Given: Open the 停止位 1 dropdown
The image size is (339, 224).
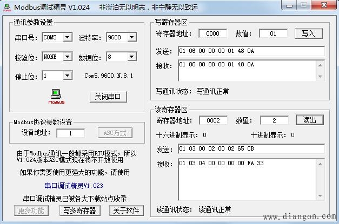Looking at the screenshot, I should [x=68, y=76].
